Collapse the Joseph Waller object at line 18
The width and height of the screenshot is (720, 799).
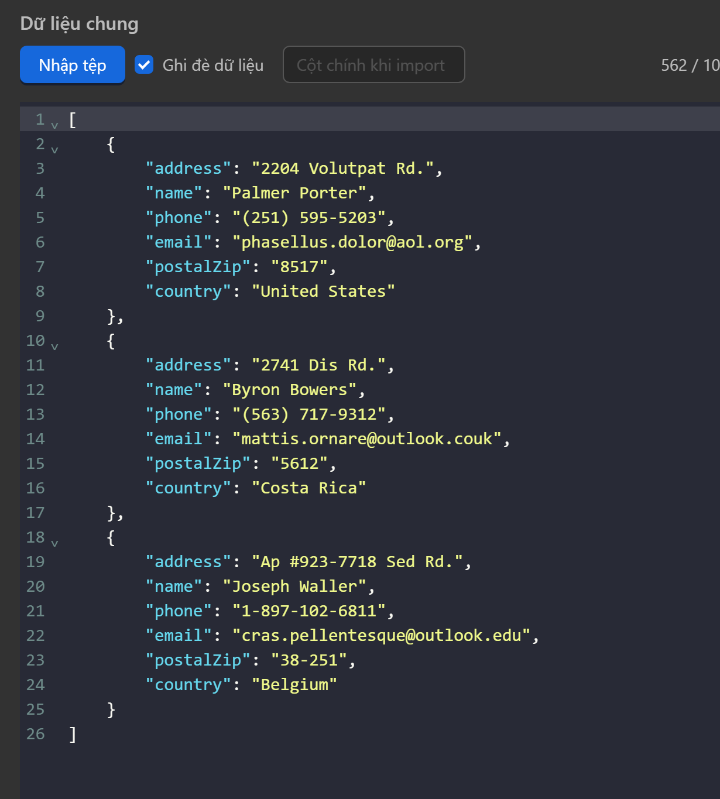[54, 543]
